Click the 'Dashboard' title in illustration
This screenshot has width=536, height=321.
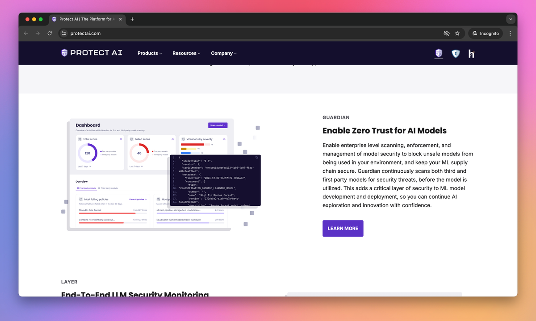pyautogui.click(x=88, y=125)
